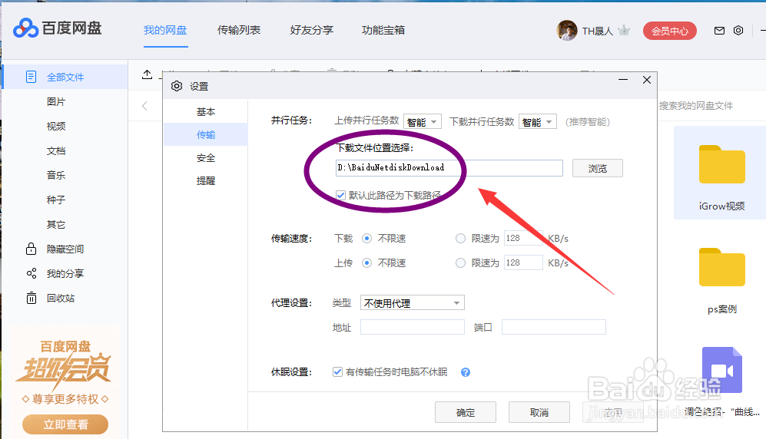The image size is (766, 439).
Task: Click the TH晟人 username
Action: 598,31
